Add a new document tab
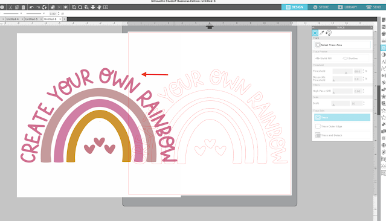The height and width of the screenshot is (221, 386). click(65, 19)
